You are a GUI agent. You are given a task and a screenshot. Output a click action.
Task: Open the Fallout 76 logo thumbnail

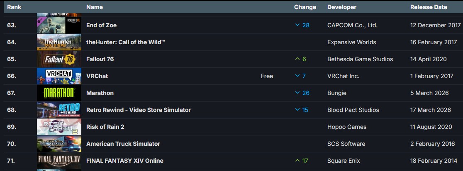59,59
